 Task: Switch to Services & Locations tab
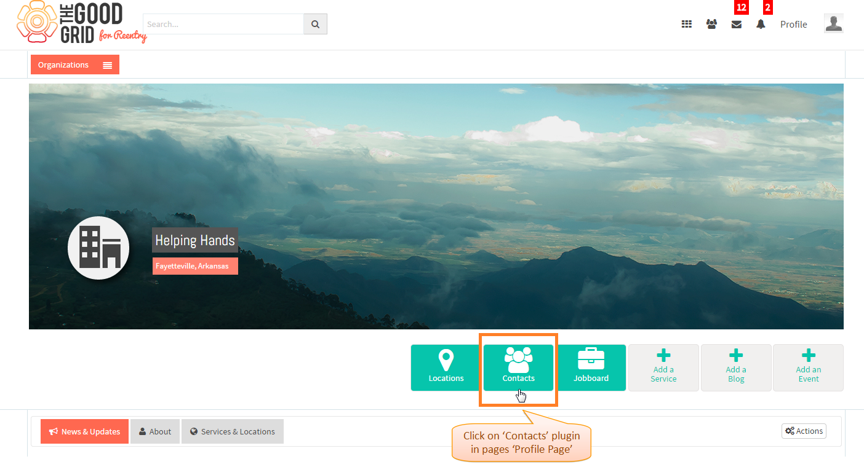point(233,431)
